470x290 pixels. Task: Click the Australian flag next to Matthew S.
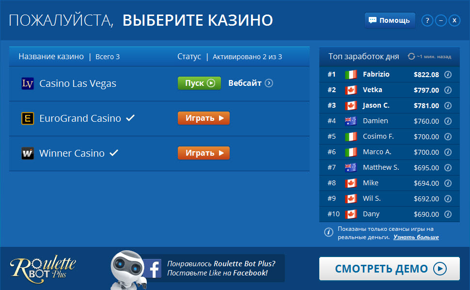coord(351,168)
